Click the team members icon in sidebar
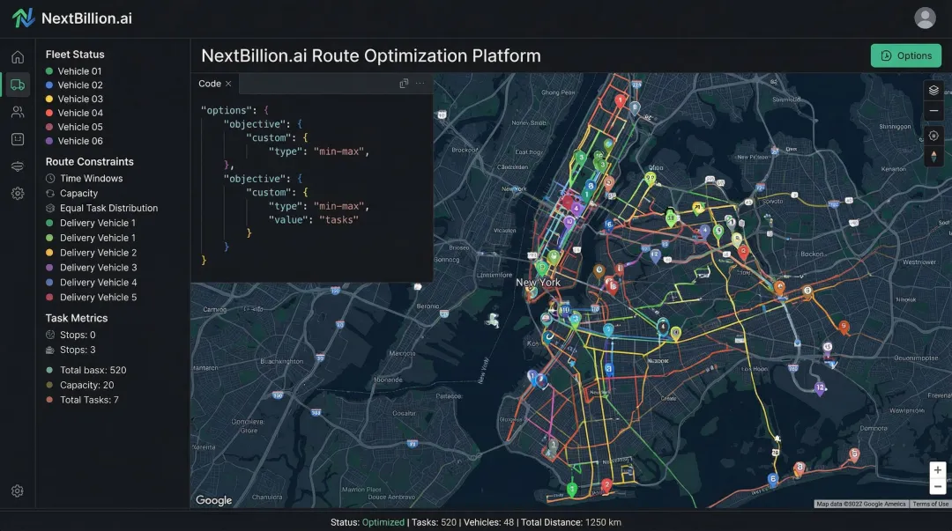 (17, 112)
